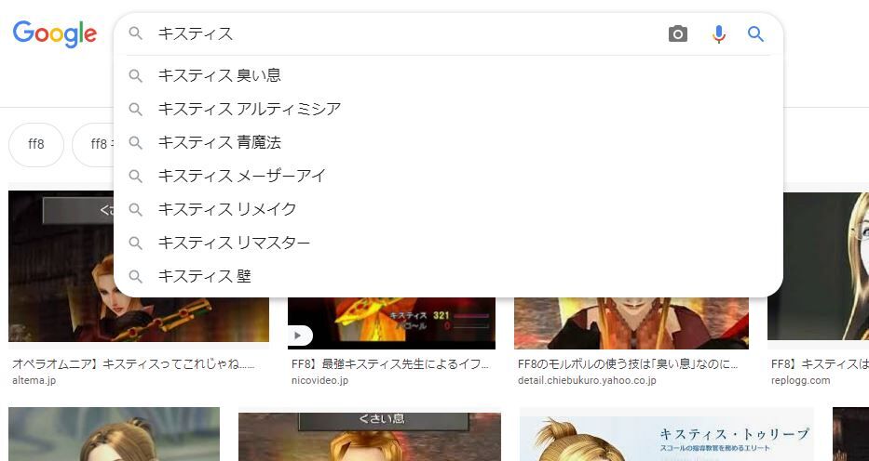The image size is (869, 461).
Task: Click magnifier icon beside キスティス リマスター suggestion
Action: click(x=135, y=243)
